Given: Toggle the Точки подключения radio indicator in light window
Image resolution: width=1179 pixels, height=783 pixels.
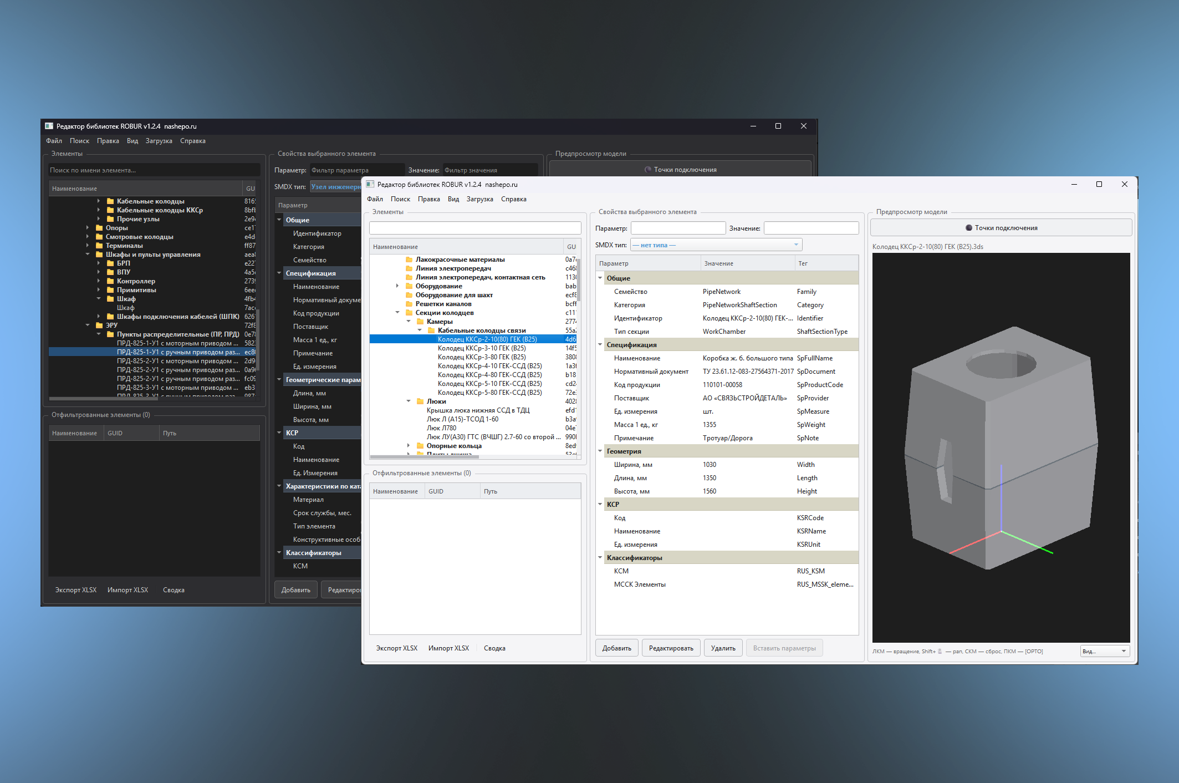Looking at the screenshot, I should (x=969, y=228).
